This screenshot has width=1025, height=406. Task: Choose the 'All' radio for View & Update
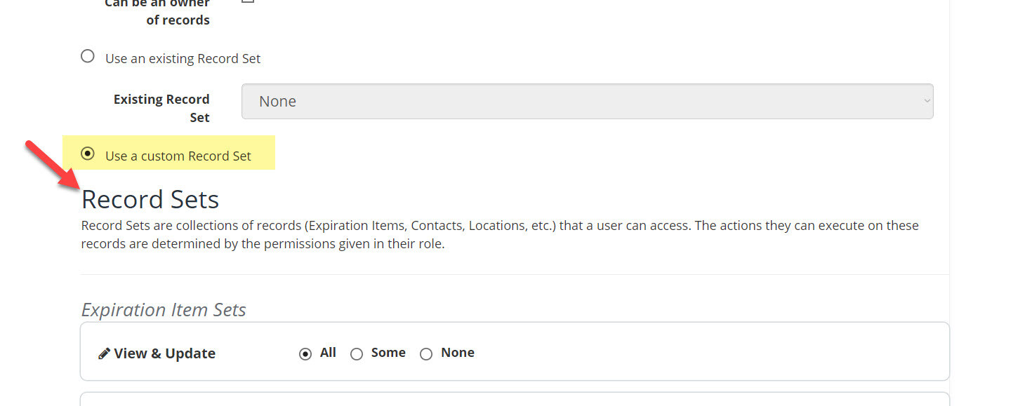pos(305,354)
